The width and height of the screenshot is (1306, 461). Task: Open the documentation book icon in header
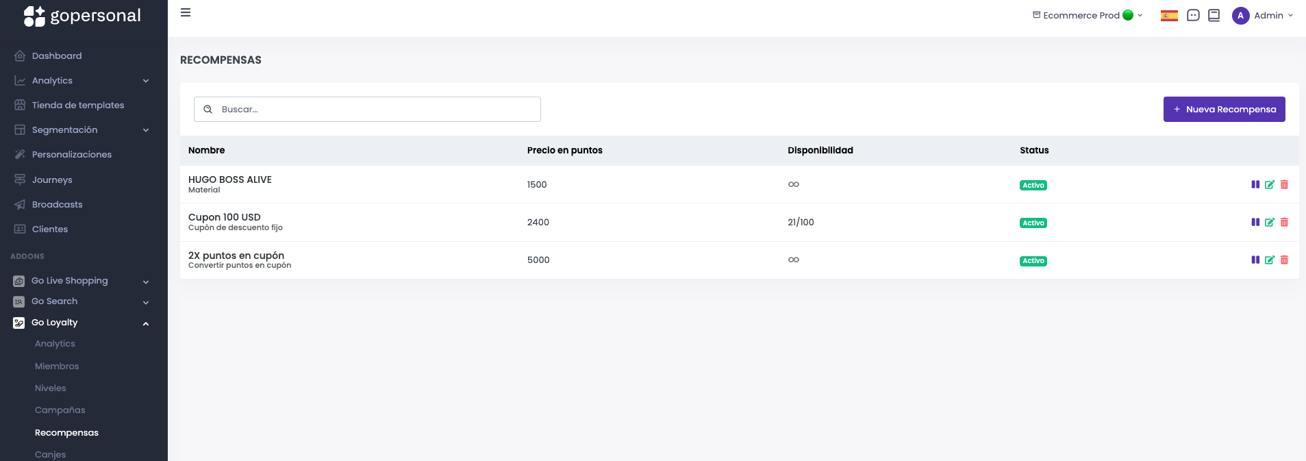[1214, 16]
